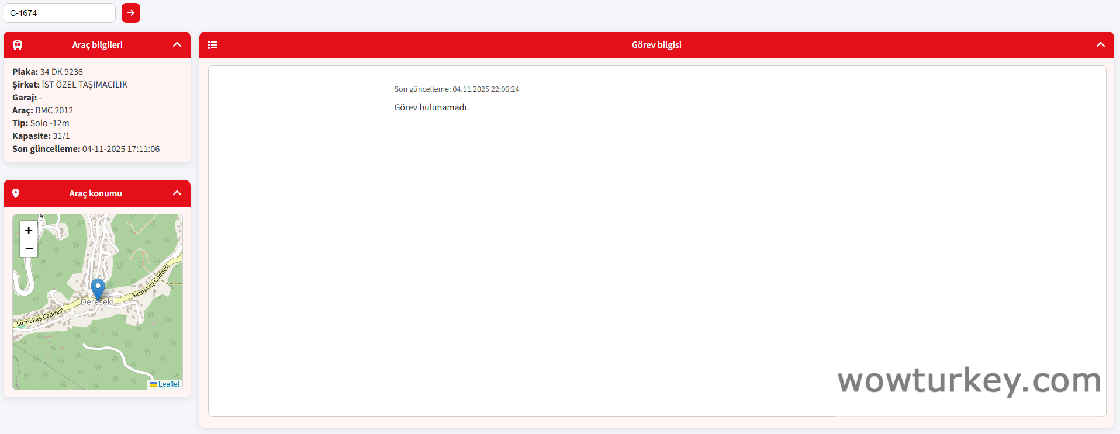
Task: Collapse the Araç konumu panel chevron
Action: 177,193
